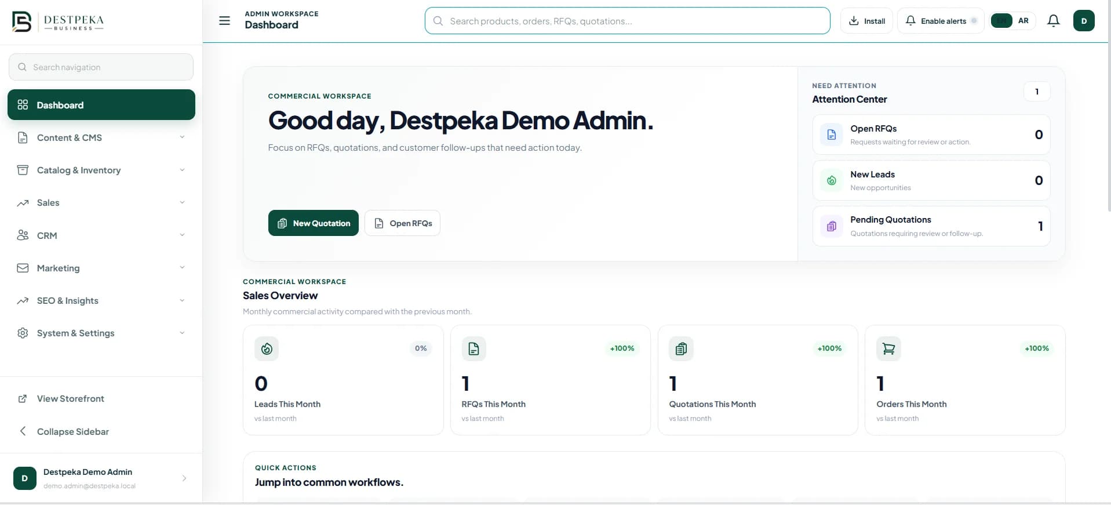Click the Quotations This Month clipboard icon
Image resolution: width=1111 pixels, height=505 pixels.
(x=681, y=348)
